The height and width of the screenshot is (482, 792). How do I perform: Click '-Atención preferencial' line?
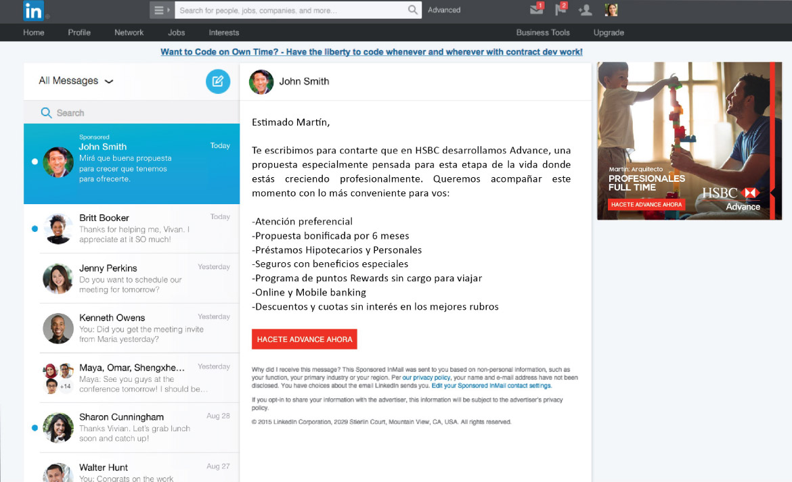pyautogui.click(x=302, y=221)
